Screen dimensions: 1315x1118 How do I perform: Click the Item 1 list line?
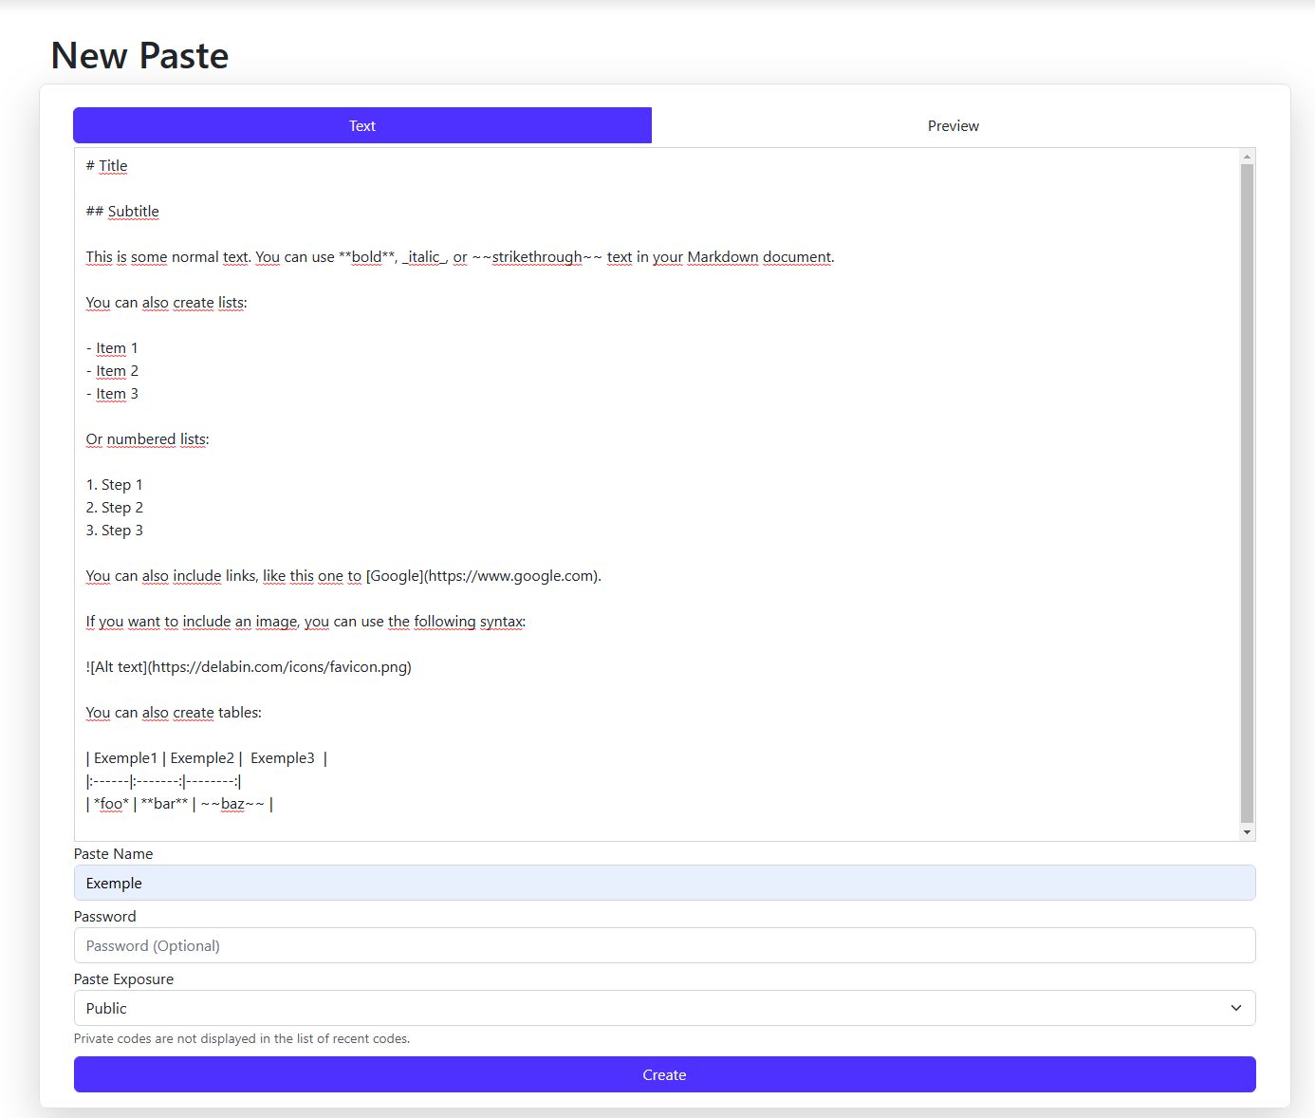tap(111, 347)
